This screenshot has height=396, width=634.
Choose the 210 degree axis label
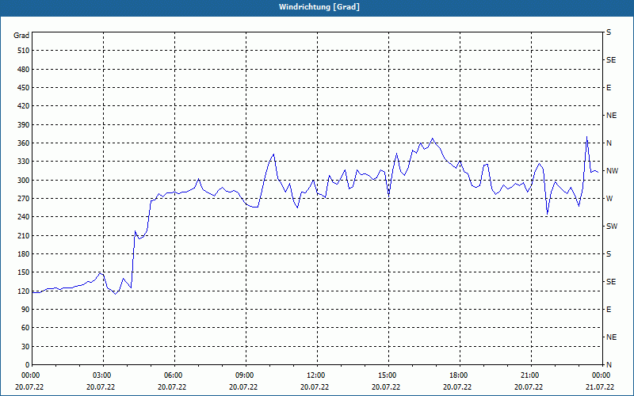(24, 235)
